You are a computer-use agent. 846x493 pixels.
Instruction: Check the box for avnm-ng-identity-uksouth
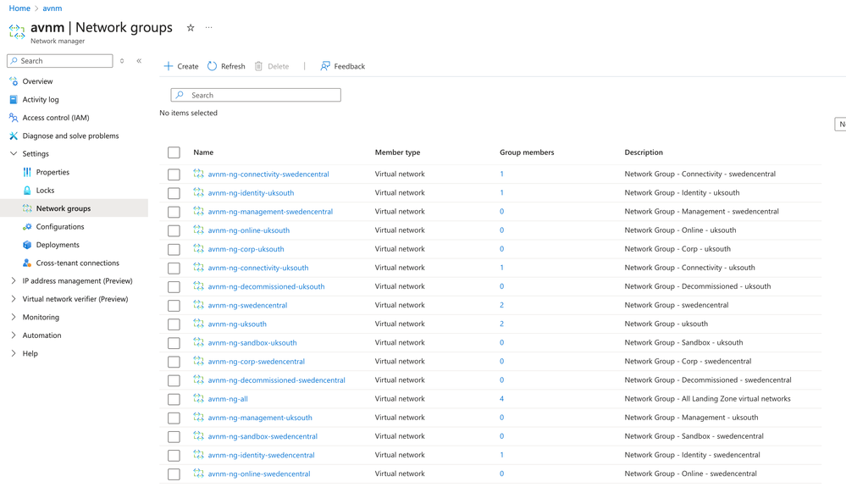174,193
